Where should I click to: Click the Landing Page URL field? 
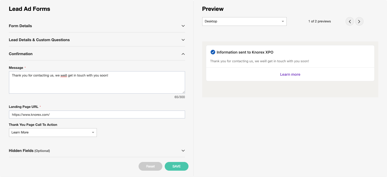tap(97, 114)
